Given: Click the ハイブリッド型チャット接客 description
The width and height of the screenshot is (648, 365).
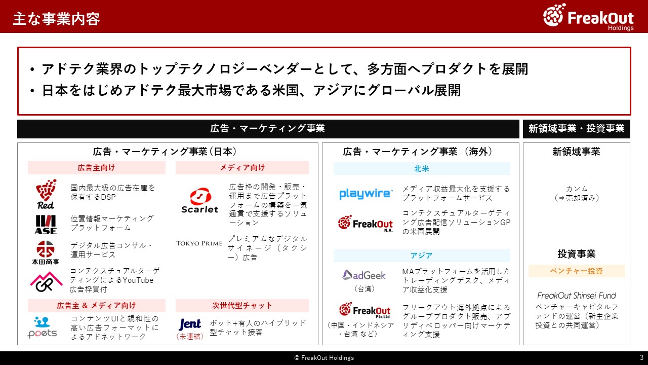Looking at the screenshot, I should 258,327.
